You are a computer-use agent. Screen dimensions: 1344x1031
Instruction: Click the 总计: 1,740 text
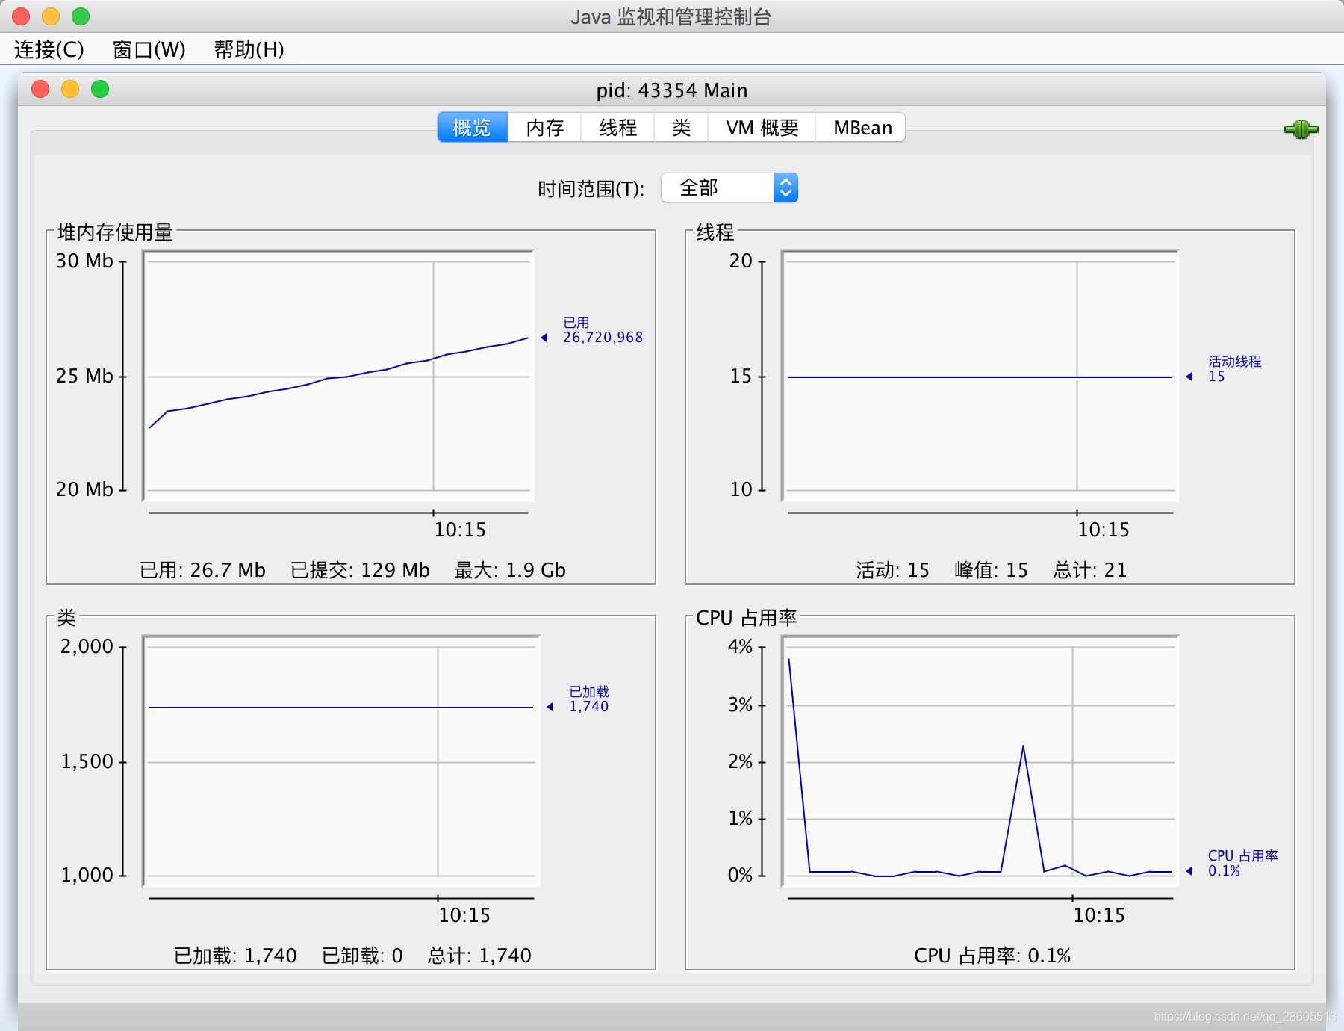[479, 956]
